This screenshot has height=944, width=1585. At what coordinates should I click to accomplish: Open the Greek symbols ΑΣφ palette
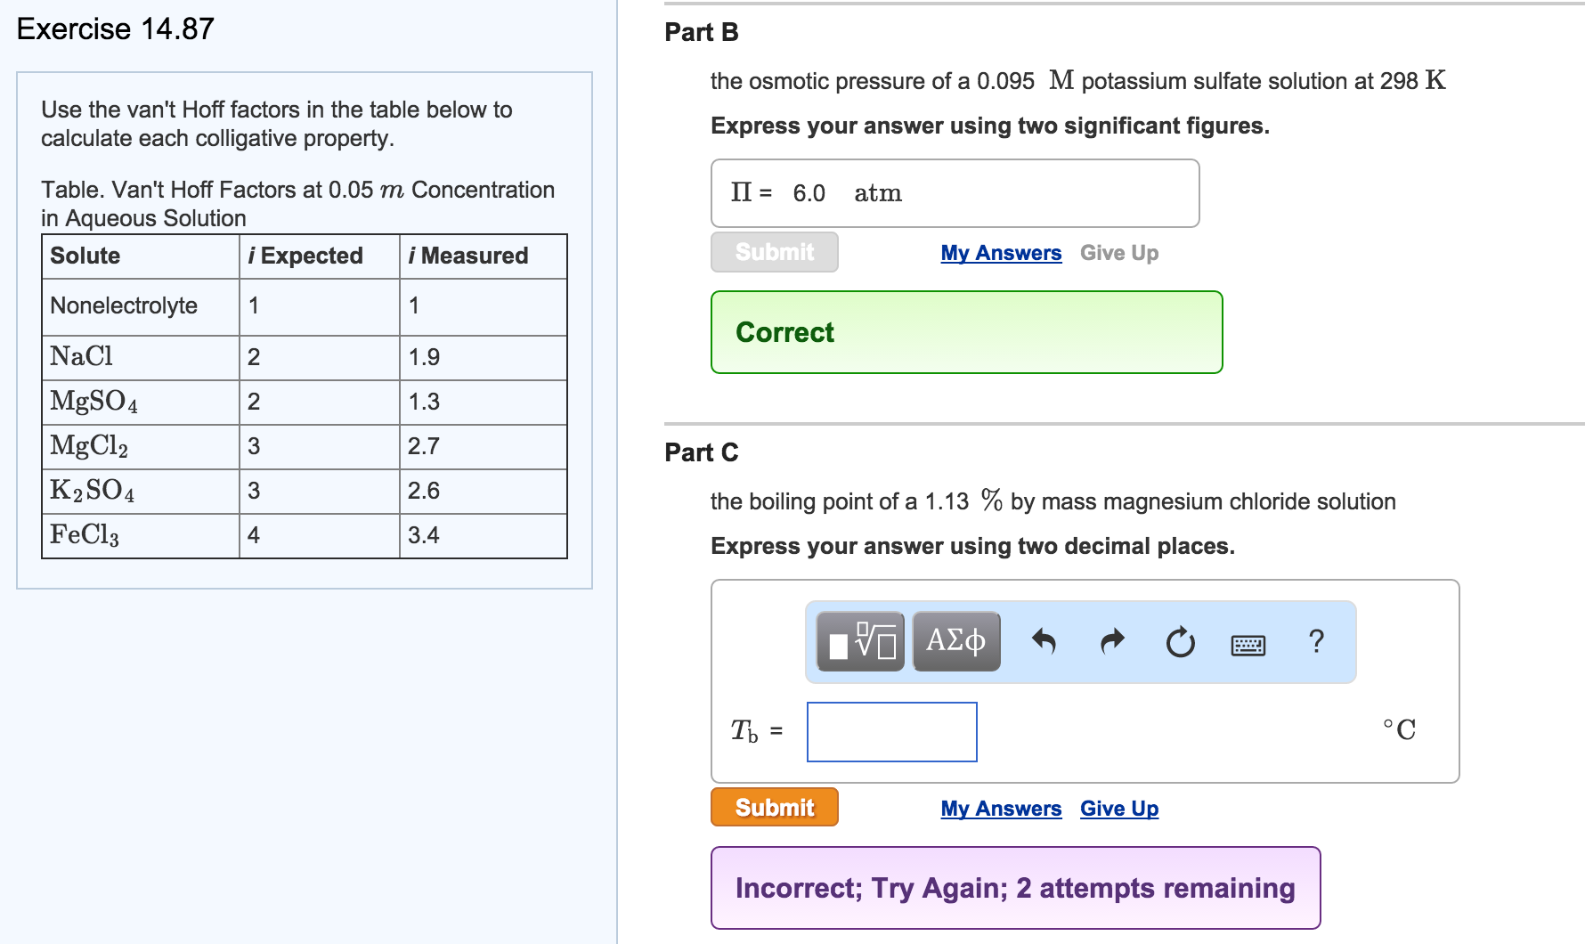point(955,640)
